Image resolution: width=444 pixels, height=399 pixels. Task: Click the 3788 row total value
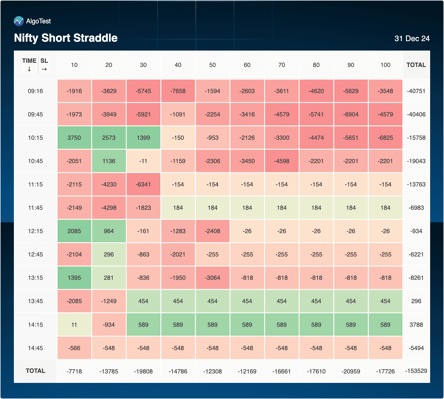point(416,325)
